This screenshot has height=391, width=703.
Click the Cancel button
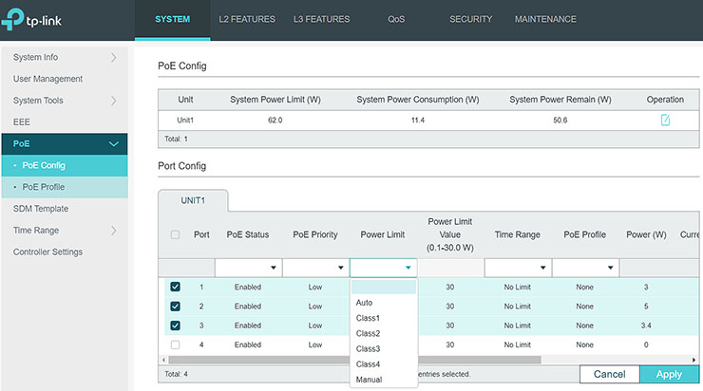click(608, 375)
